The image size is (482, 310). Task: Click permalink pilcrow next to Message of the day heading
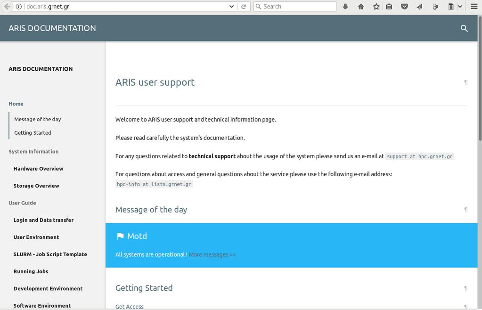point(466,210)
